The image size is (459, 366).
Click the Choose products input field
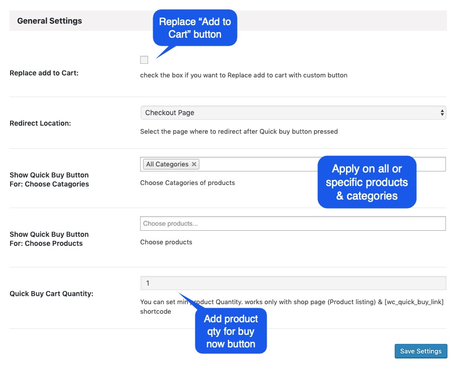pos(293,223)
